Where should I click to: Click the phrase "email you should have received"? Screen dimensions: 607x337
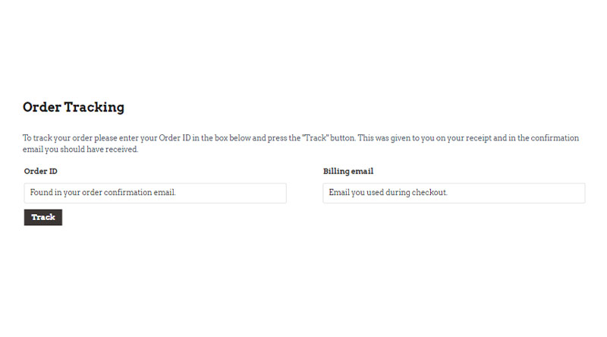click(x=80, y=150)
